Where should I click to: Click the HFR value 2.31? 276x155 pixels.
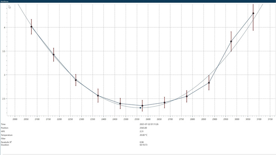[x=141, y=131]
